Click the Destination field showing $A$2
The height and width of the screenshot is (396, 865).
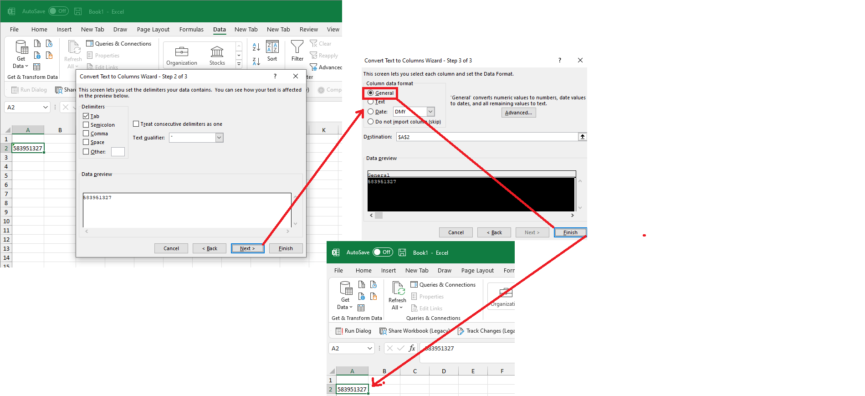click(x=487, y=137)
